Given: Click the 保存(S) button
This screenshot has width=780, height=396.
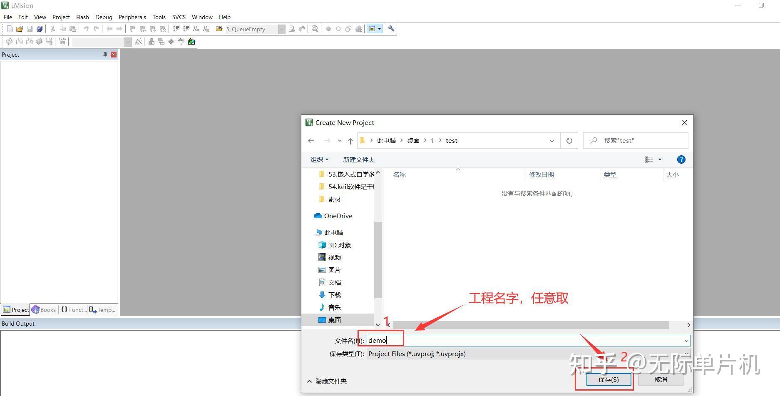Looking at the screenshot, I should coord(608,379).
